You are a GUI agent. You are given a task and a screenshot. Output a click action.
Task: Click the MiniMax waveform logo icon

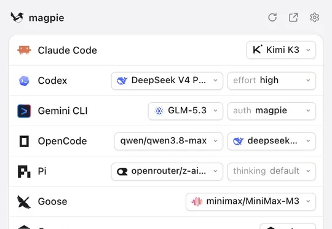pos(197,201)
